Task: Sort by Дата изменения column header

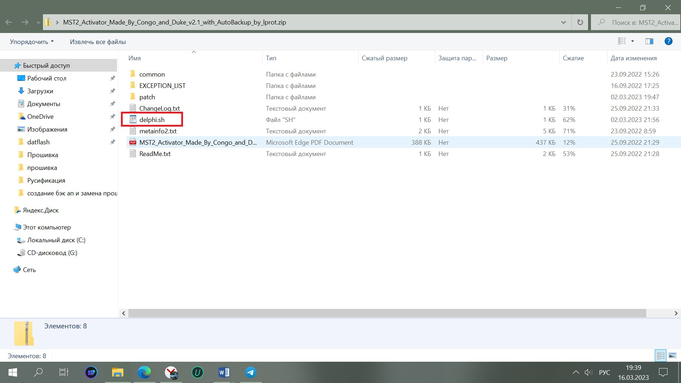Action: (633, 58)
